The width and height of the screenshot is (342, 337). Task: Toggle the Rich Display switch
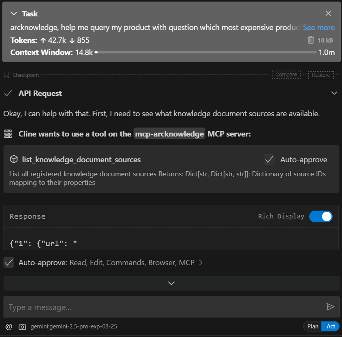(321, 216)
